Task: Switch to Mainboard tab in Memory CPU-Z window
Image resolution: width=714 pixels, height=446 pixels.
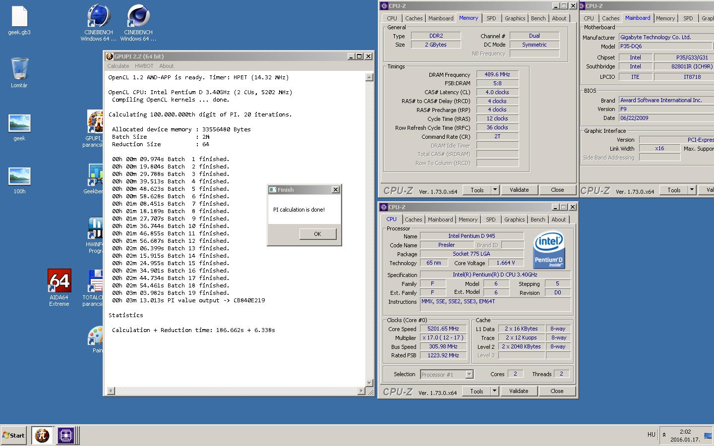Action: click(x=441, y=18)
